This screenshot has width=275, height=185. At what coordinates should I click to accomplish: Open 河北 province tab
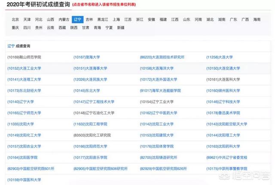pyautogui.click(x=39, y=19)
